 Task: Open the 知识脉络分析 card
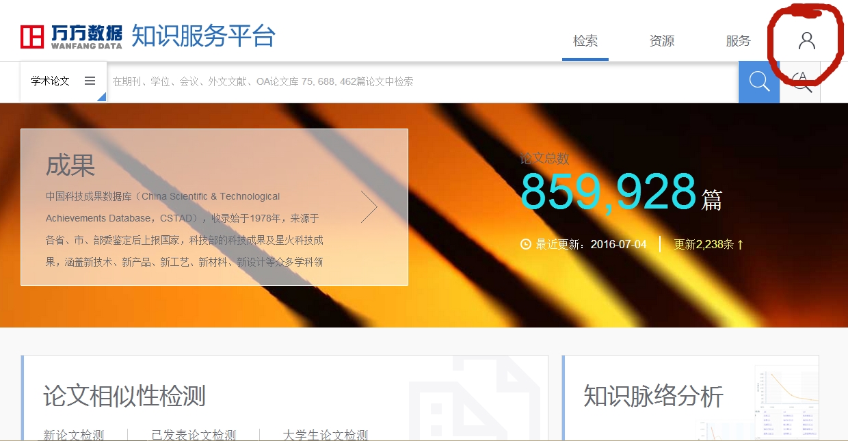691,398
